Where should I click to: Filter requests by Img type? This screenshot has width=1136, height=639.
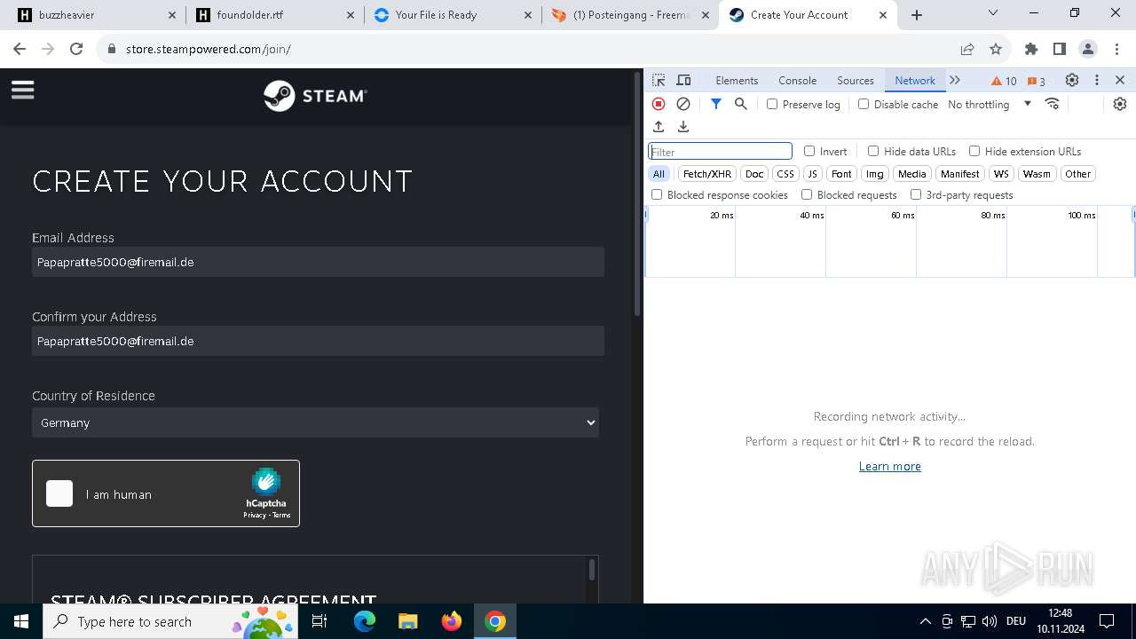(875, 174)
